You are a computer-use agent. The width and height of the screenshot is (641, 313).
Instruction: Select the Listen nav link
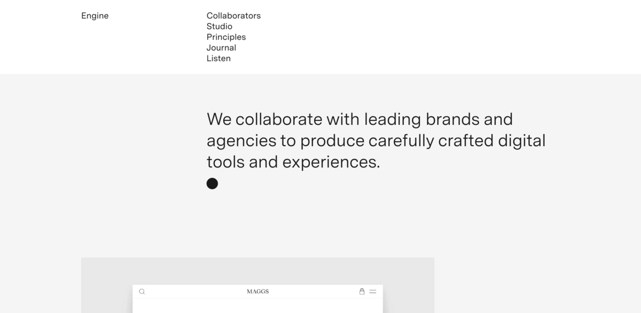coord(218,59)
